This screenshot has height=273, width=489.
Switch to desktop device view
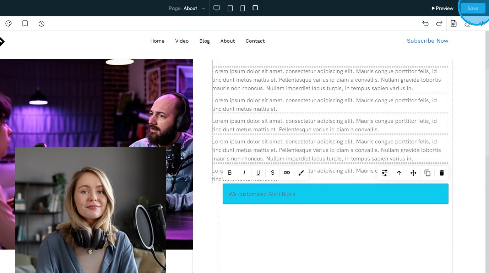coord(217,8)
